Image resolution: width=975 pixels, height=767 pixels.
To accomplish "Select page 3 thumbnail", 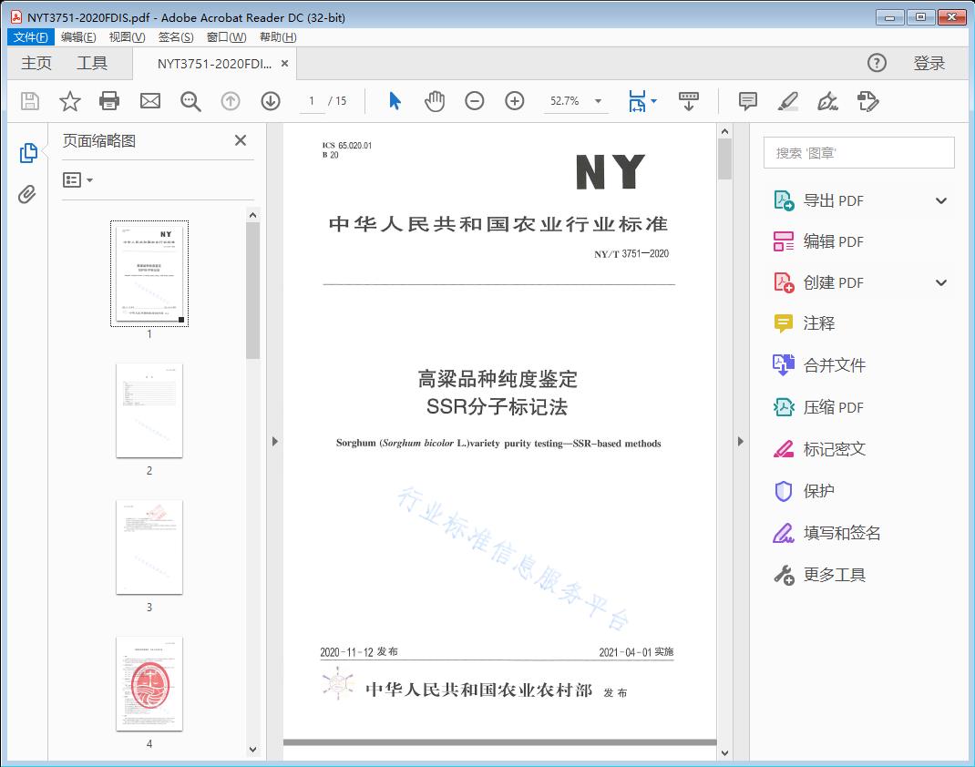I will point(149,547).
